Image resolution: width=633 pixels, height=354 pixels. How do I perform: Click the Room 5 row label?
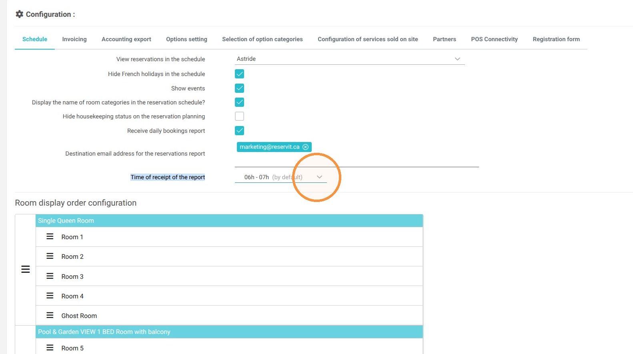click(x=72, y=348)
